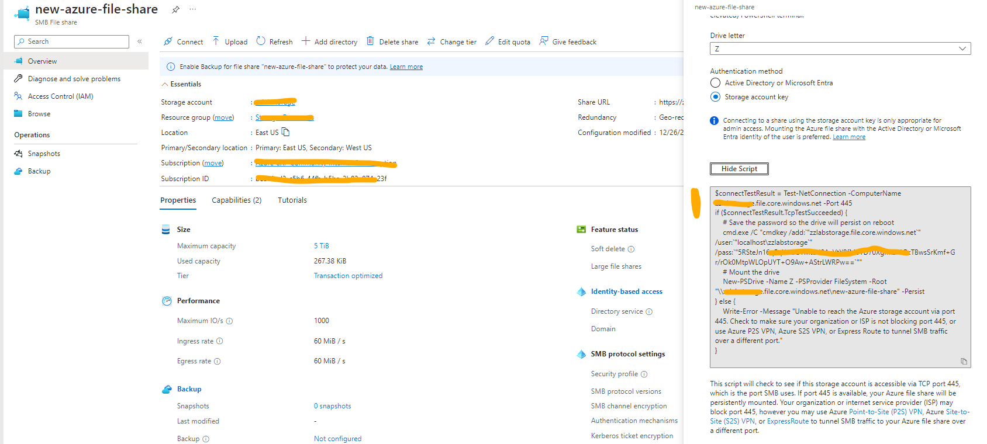Copy the East US location value
This screenshot has width=987, height=444.
coord(285,132)
